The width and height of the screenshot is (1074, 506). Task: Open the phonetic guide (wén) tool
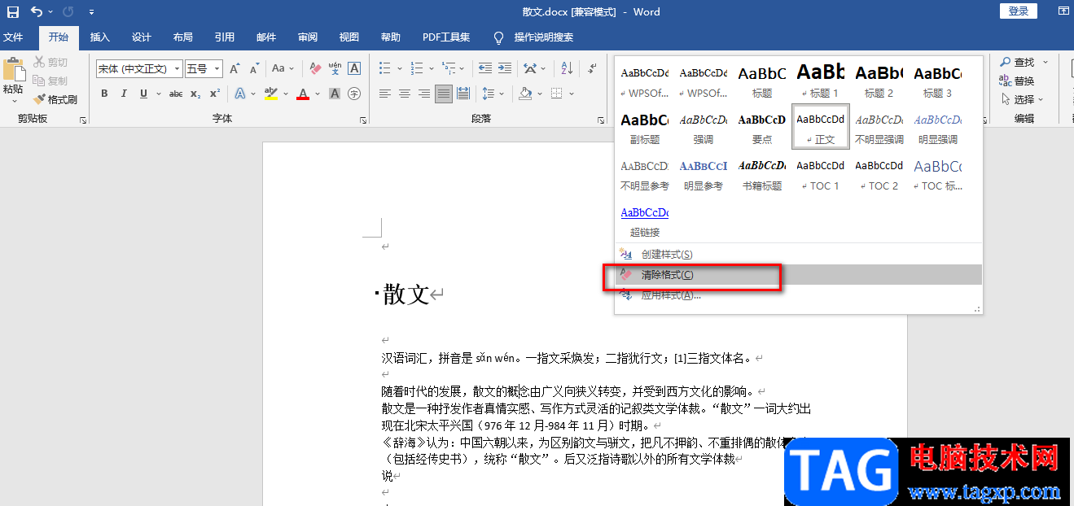pos(335,69)
